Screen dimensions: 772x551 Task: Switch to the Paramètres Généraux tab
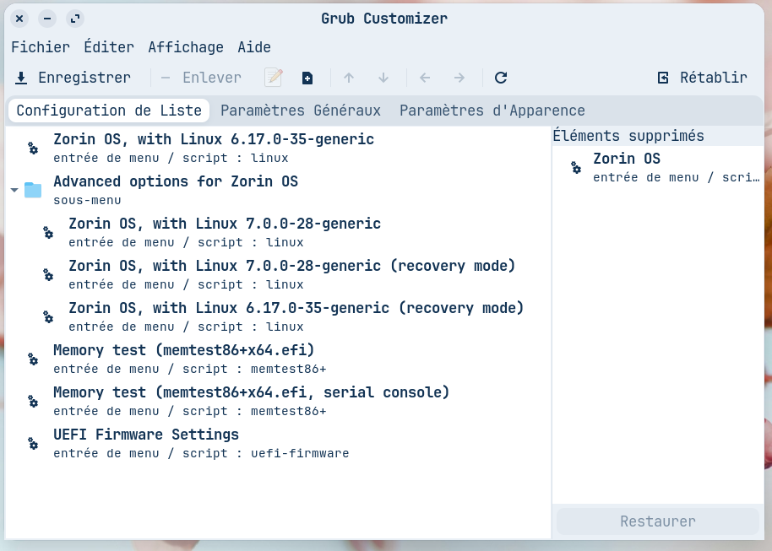[301, 111]
